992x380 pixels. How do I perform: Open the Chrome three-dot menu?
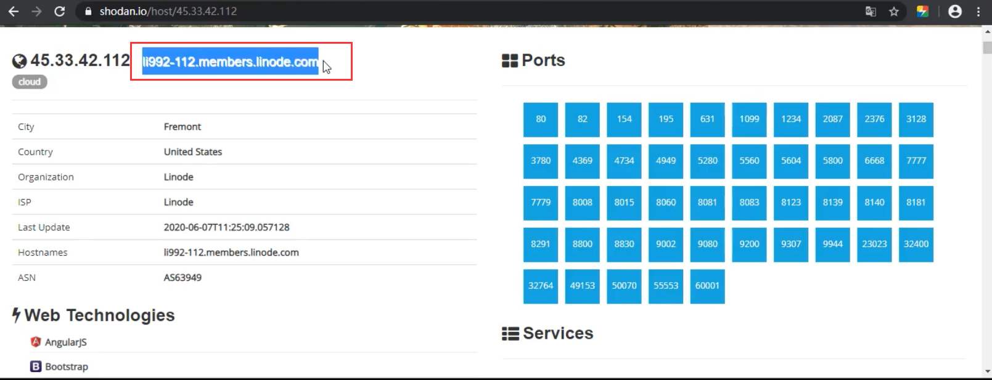tap(978, 11)
